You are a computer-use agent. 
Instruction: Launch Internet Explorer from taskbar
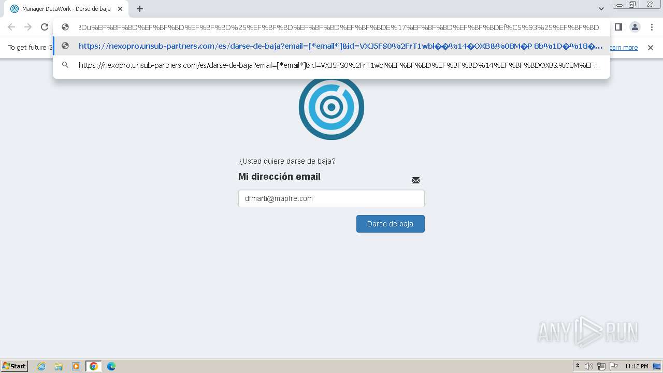coord(41,366)
